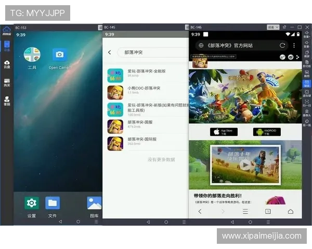The image size is (312, 249).
Task: Click 横屏 rotate screen in right toolbar
Action: (x=307, y=54)
